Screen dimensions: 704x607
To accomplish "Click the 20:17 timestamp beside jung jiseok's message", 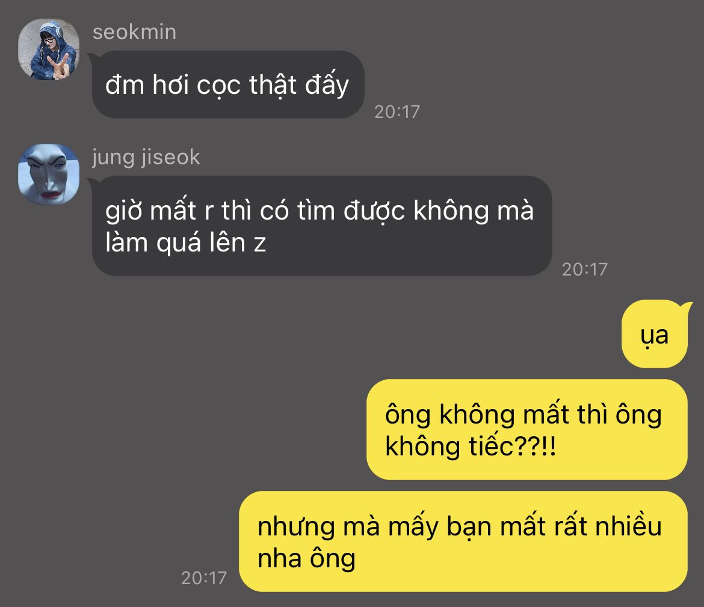I will tap(585, 270).
